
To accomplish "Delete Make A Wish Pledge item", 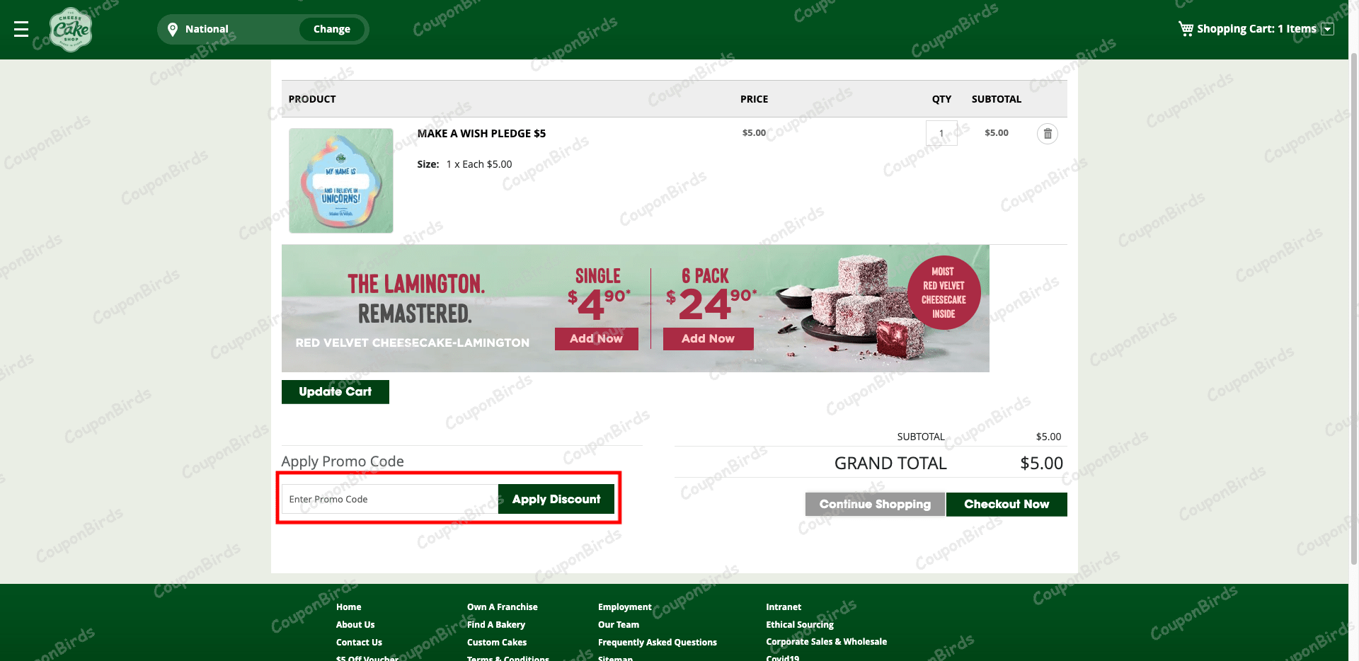I will click(x=1047, y=134).
